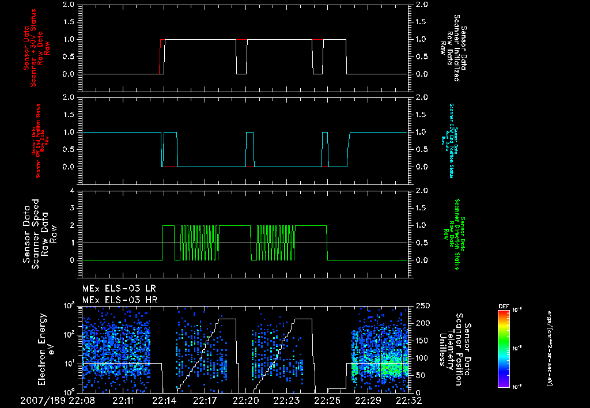Click the "DEF" color bar label
This screenshot has width=590, height=408.
tap(504, 307)
